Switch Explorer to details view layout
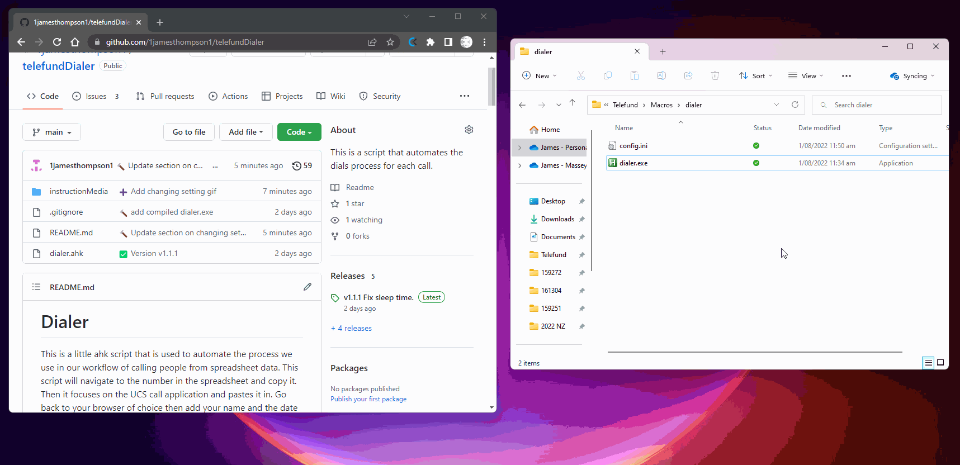 pyautogui.click(x=928, y=363)
